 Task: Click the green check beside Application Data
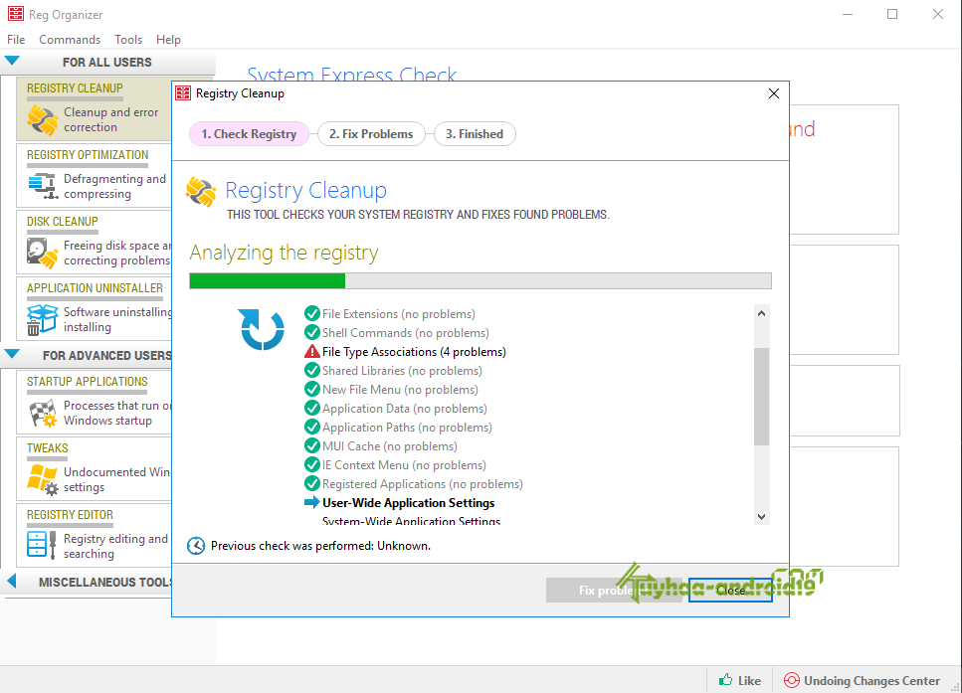pos(312,409)
